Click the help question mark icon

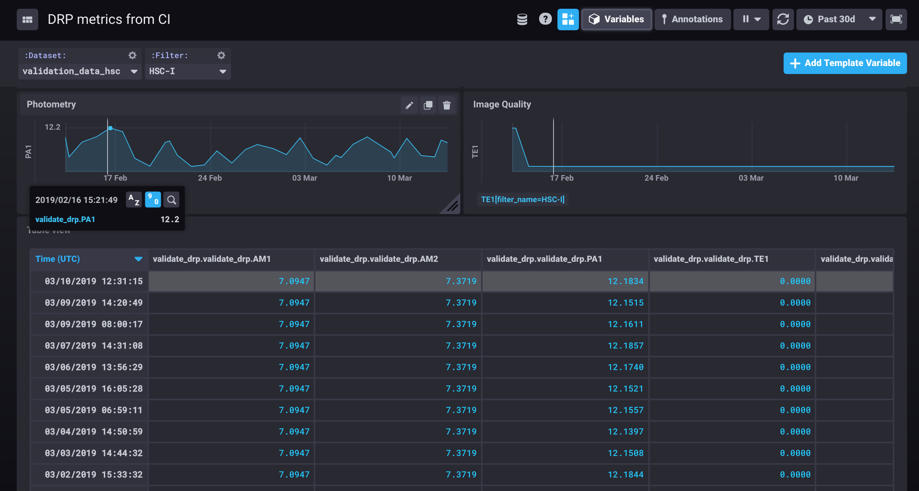(x=545, y=19)
